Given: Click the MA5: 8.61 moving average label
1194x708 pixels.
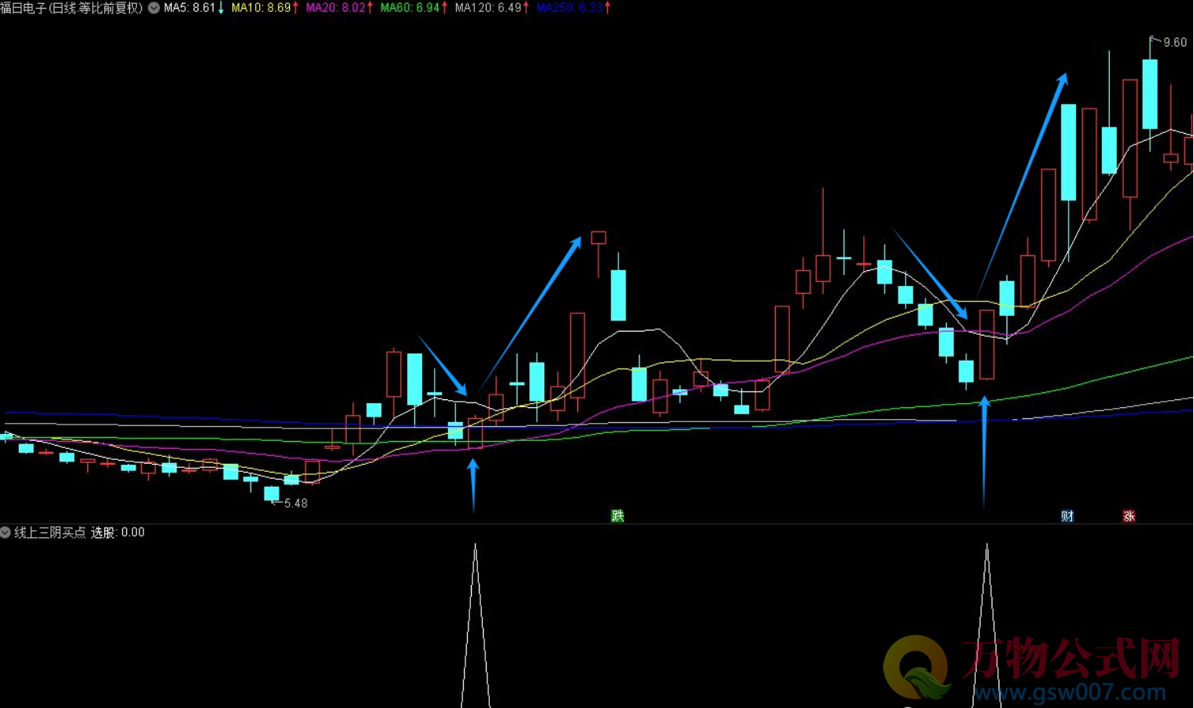Looking at the screenshot, I should coord(194,8).
